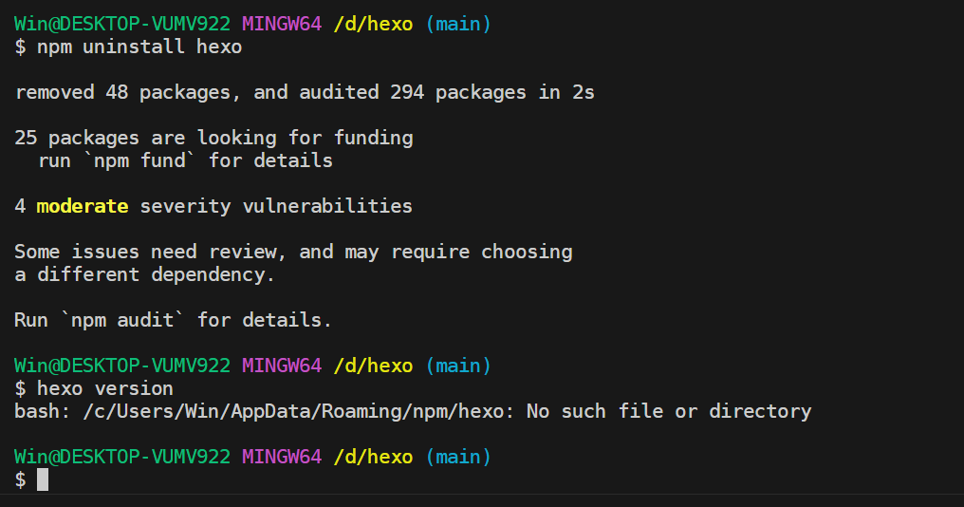Click the 'npm uninstall hexo' command text

tap(139, 47)
